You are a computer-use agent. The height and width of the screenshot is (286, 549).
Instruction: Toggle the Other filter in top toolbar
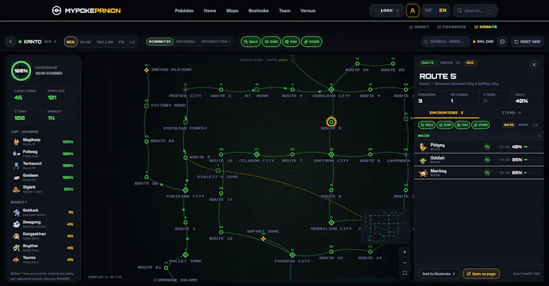click(x=312, y=42)
